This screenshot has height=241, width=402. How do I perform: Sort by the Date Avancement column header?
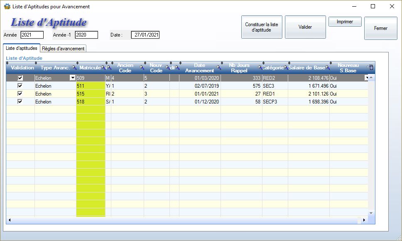click(199, 68)
